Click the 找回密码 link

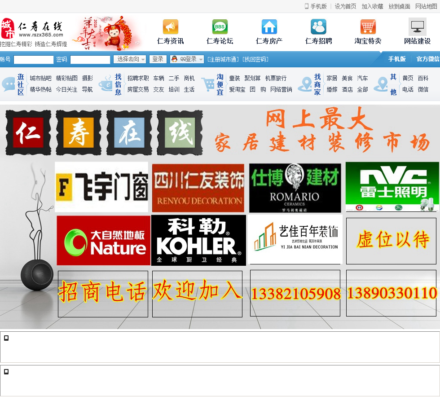tap(255, 59)
